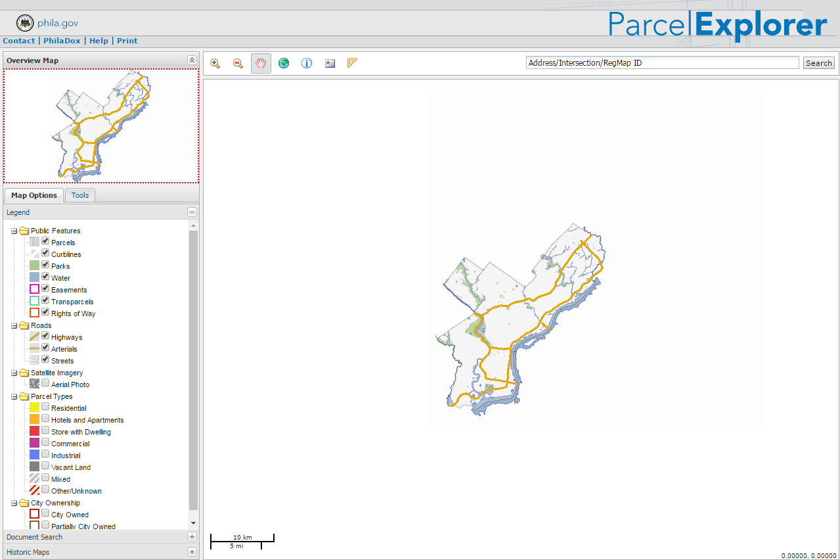Click the phila.gov text link
This screenshot has height=560, width=840.
coord(58,23)
